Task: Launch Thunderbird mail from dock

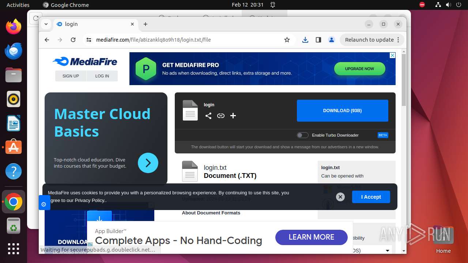Action: [x=14, y=51]
